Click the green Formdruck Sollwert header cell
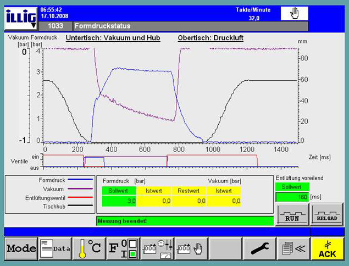 point(119,191)
